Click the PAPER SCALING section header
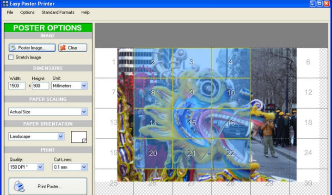 click(x=48, y=99)
